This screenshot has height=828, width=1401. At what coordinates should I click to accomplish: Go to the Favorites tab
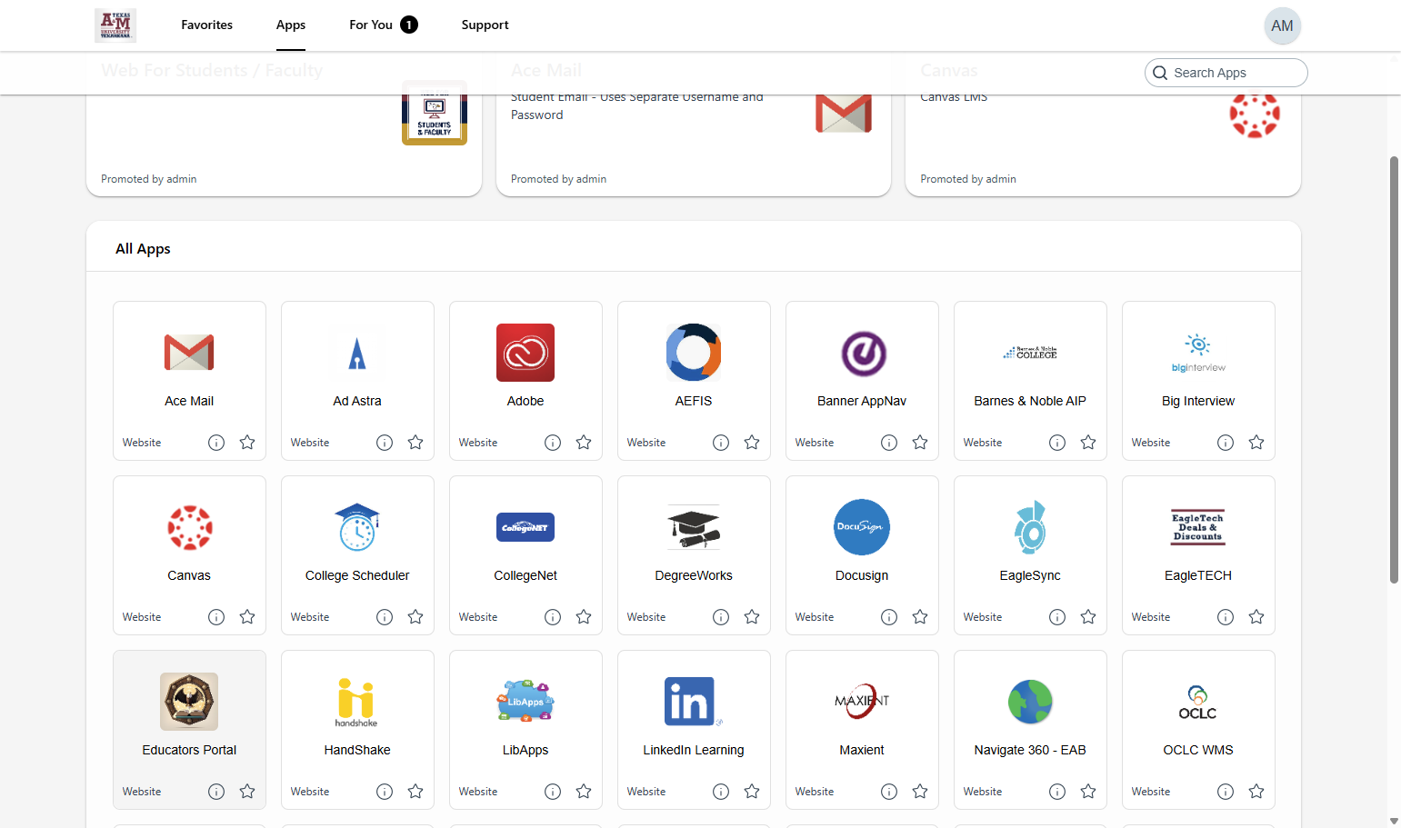click(206, 25)
